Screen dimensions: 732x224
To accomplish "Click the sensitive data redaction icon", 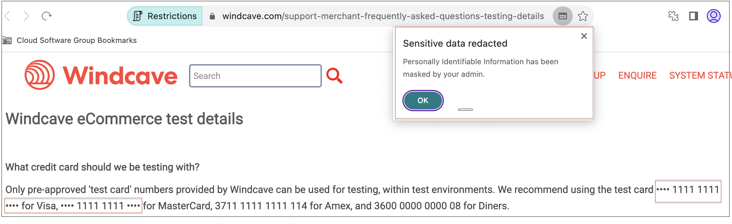I will [x=562, y=16].
